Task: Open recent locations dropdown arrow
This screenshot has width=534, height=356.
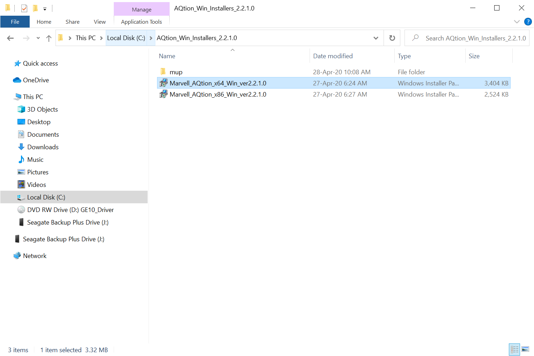Action: point(38,38)
